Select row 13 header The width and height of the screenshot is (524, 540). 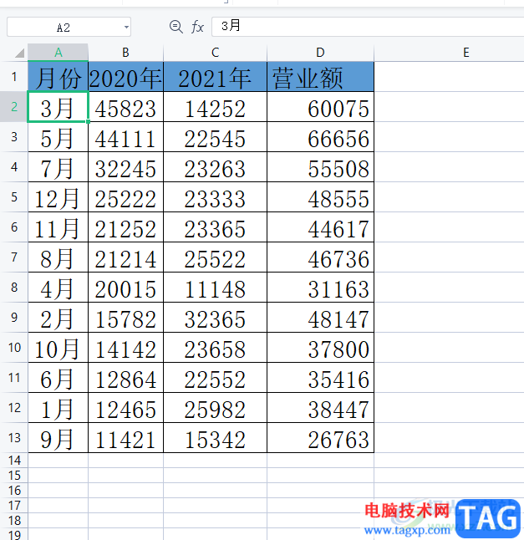tap(13, 438)
